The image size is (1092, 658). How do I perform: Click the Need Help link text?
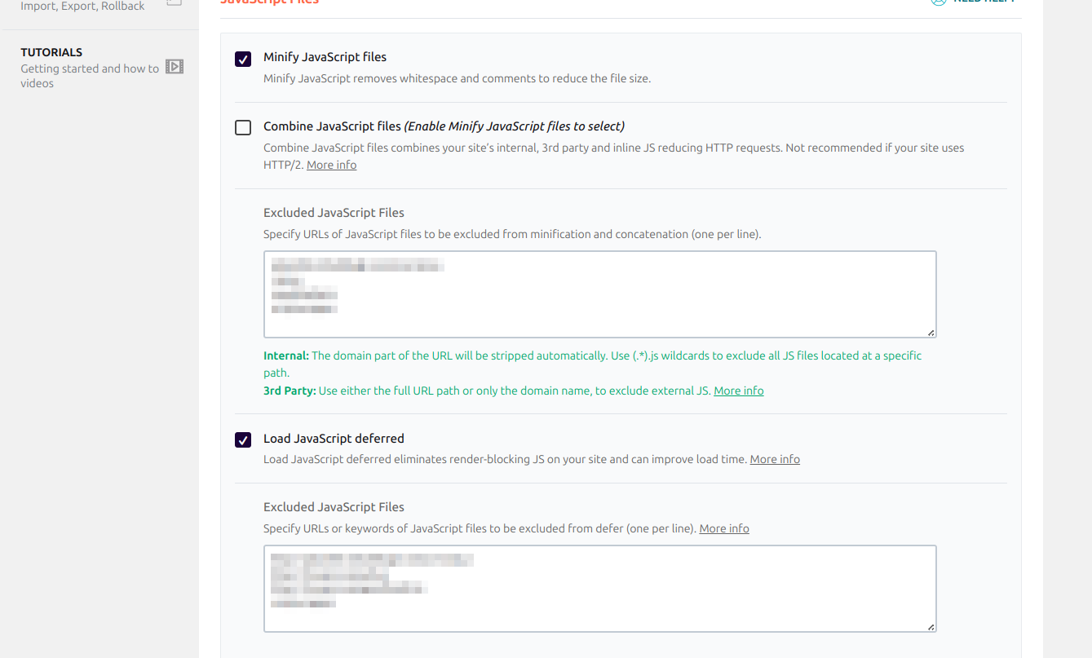tap(984, 2)
